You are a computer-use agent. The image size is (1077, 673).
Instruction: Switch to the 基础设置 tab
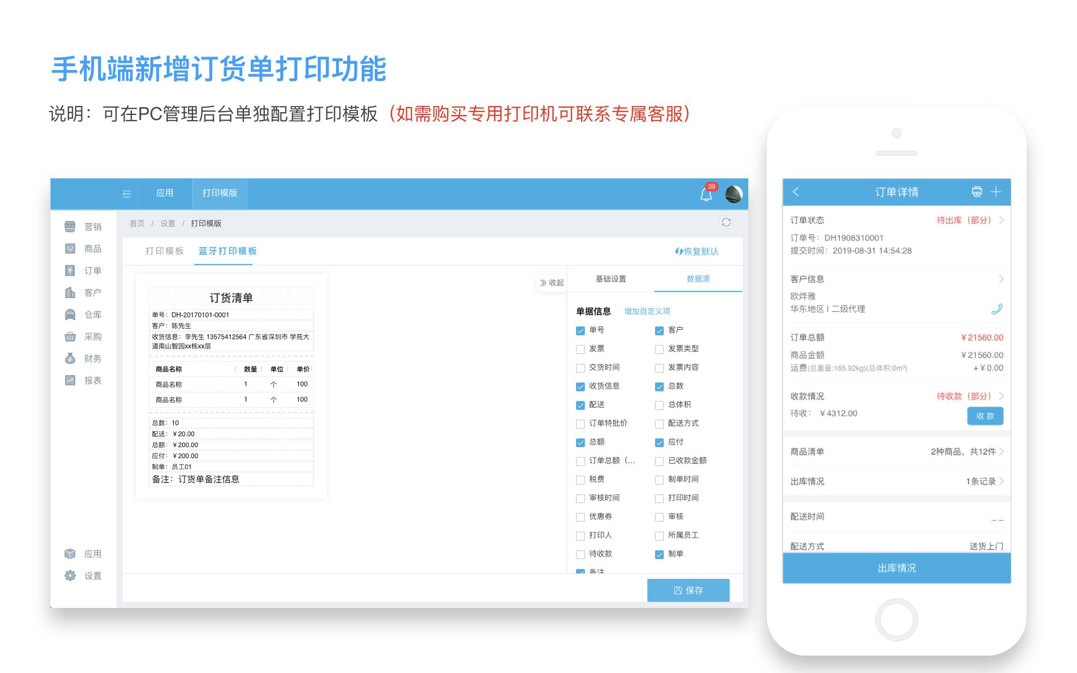(x=610, y=279)
